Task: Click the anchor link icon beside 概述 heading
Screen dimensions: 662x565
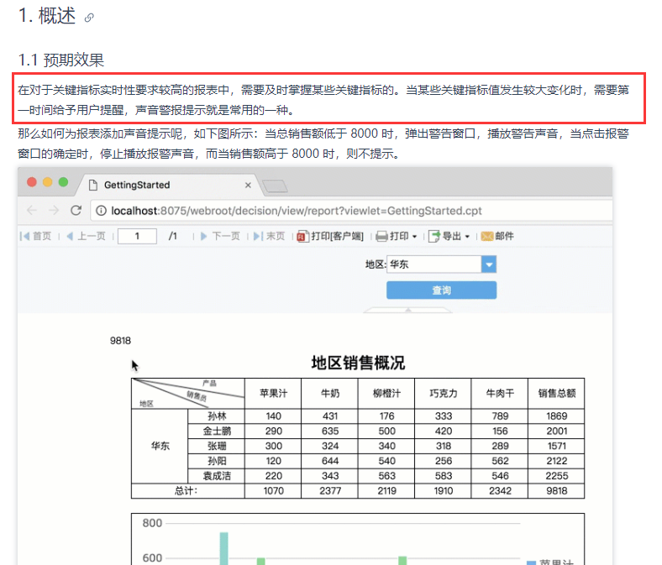Action: click(89, 18)
